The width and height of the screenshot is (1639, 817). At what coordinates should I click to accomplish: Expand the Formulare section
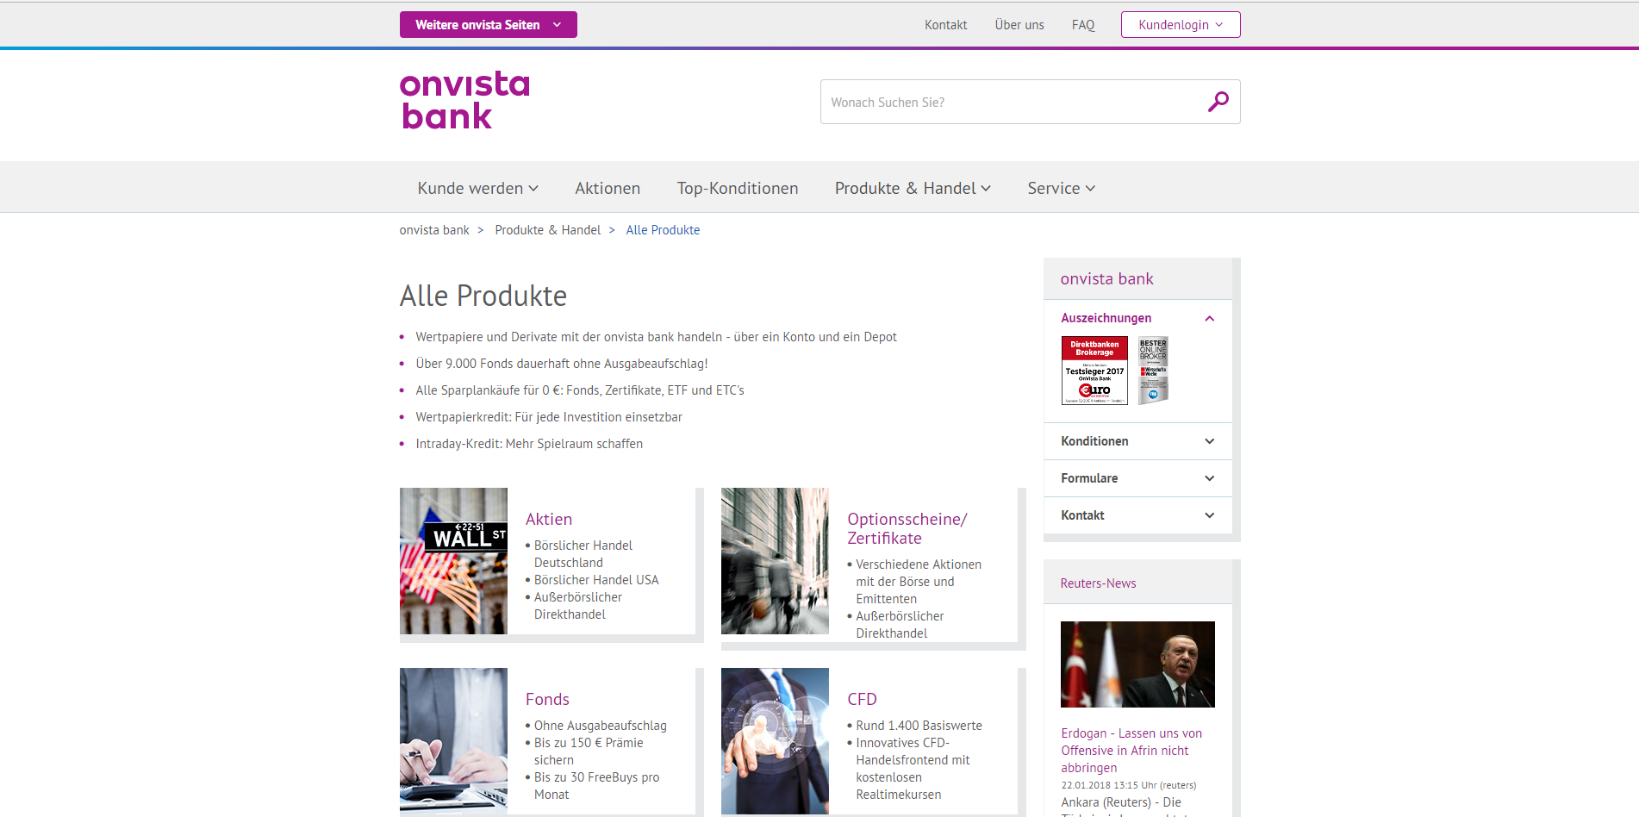[1137, 478]
